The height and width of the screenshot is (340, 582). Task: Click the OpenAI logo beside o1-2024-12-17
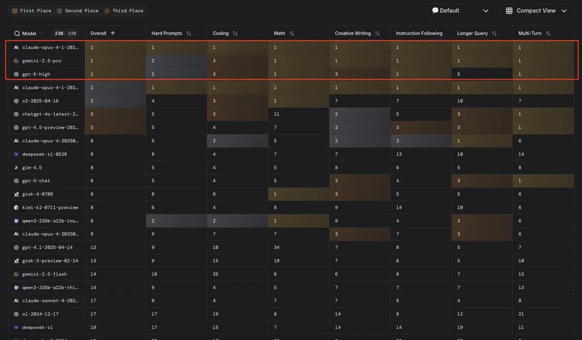[16, 314]
